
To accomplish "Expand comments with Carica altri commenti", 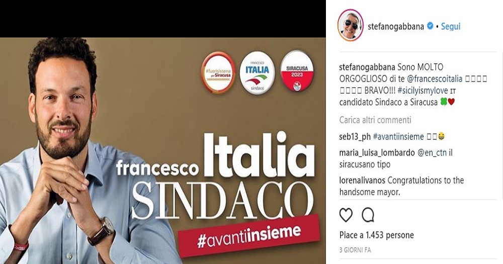I will (x=375, y=120).
